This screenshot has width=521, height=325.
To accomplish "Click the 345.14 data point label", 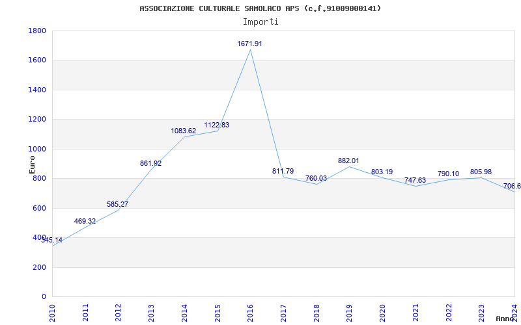I will [52, 240].
